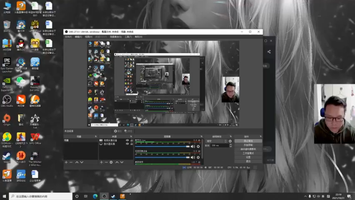
Task: Open Origin desktop shortcut
Action: (x=7, y=120)
